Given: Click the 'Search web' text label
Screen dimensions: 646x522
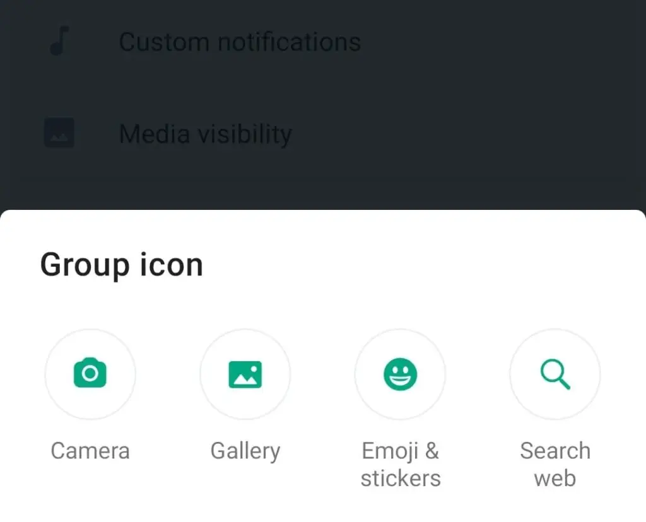Looking at the screenshot, I should [555, 465].
